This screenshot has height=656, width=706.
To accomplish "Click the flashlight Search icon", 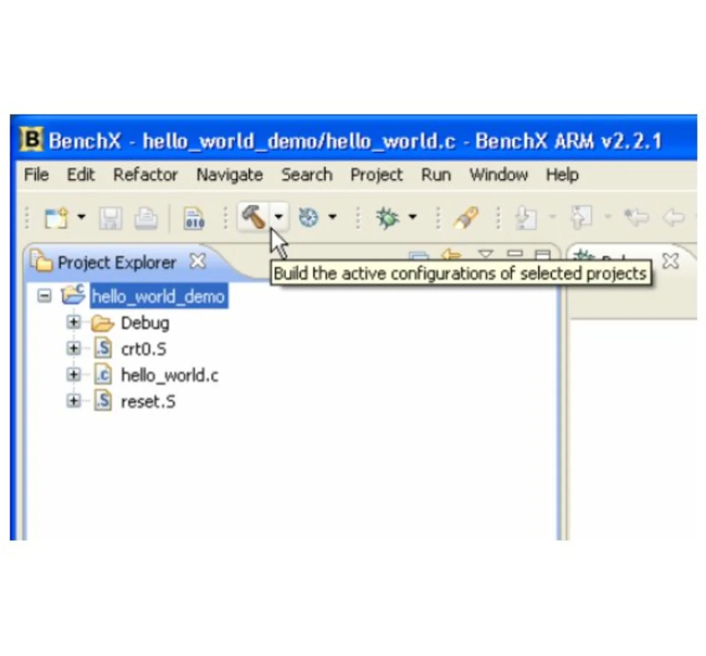I will [466, 218].
